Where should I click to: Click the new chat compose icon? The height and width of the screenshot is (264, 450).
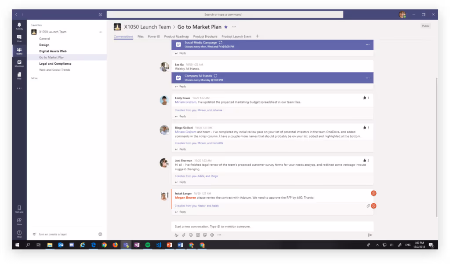(x=101, y=15)
